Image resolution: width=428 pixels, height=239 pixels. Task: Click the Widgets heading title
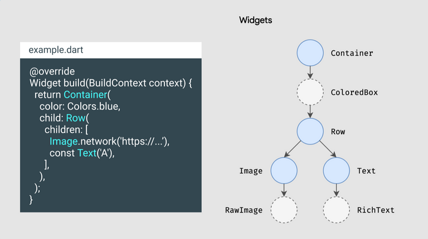255,20
